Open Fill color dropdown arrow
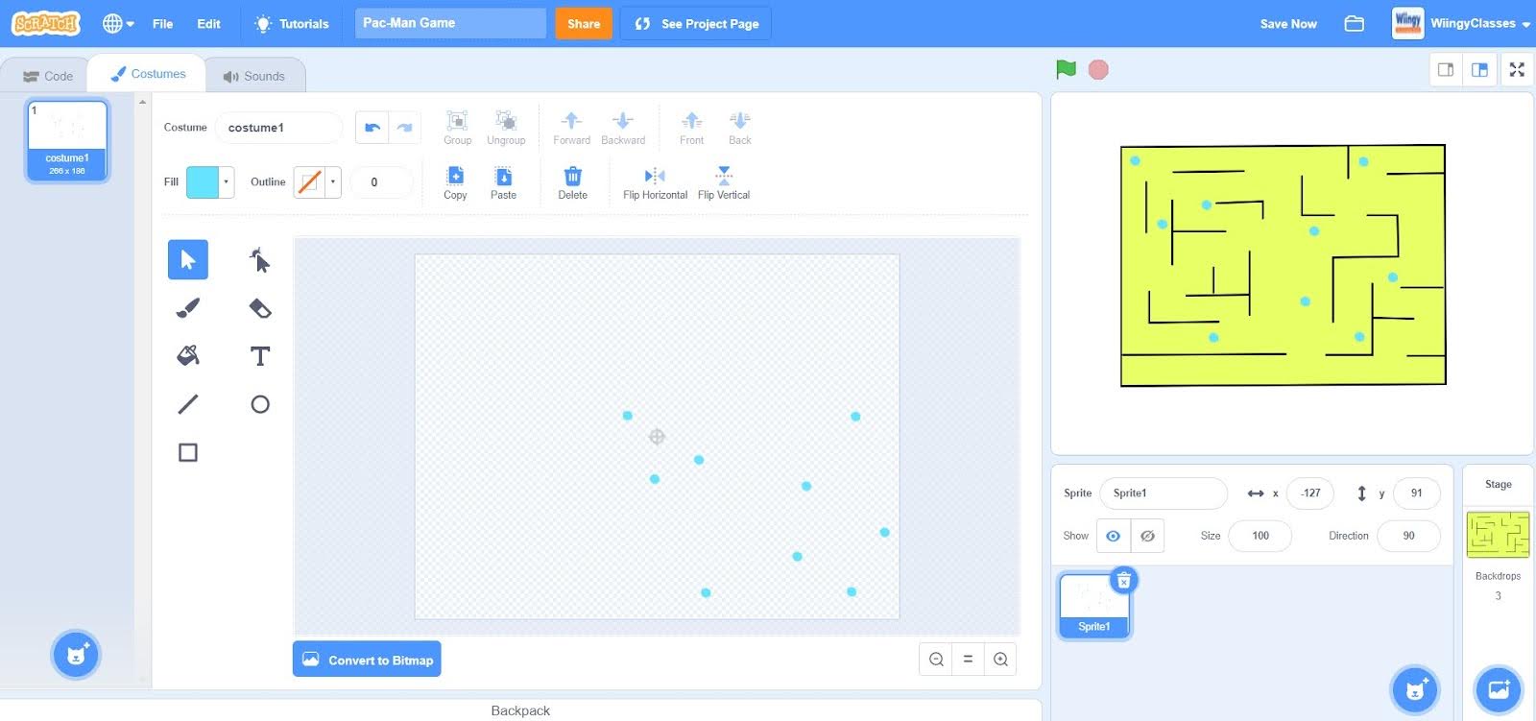The image size is (1536, 721). 227,181
